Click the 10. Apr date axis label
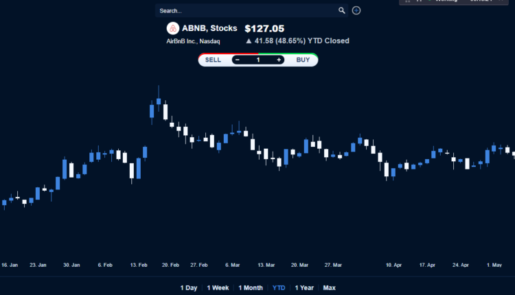Screen dimensions: 515x295 point(393,264)
